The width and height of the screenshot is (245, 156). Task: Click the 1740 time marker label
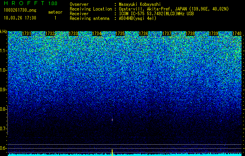click(237, 34)
